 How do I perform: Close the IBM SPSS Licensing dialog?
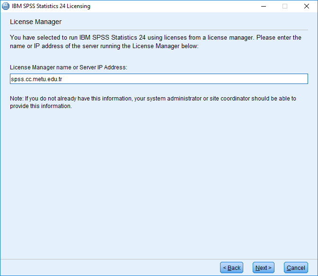[x=307, y=6]
